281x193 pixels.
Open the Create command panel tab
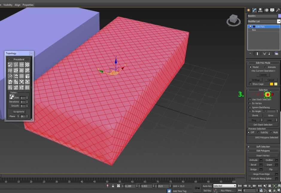point(248,10)
